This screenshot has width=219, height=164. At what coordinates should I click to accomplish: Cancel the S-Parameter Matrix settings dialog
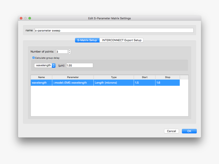point(171,131)
